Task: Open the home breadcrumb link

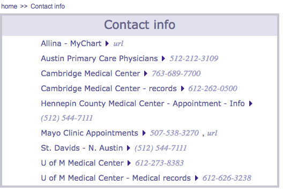Action: click(x=9, y=6)
